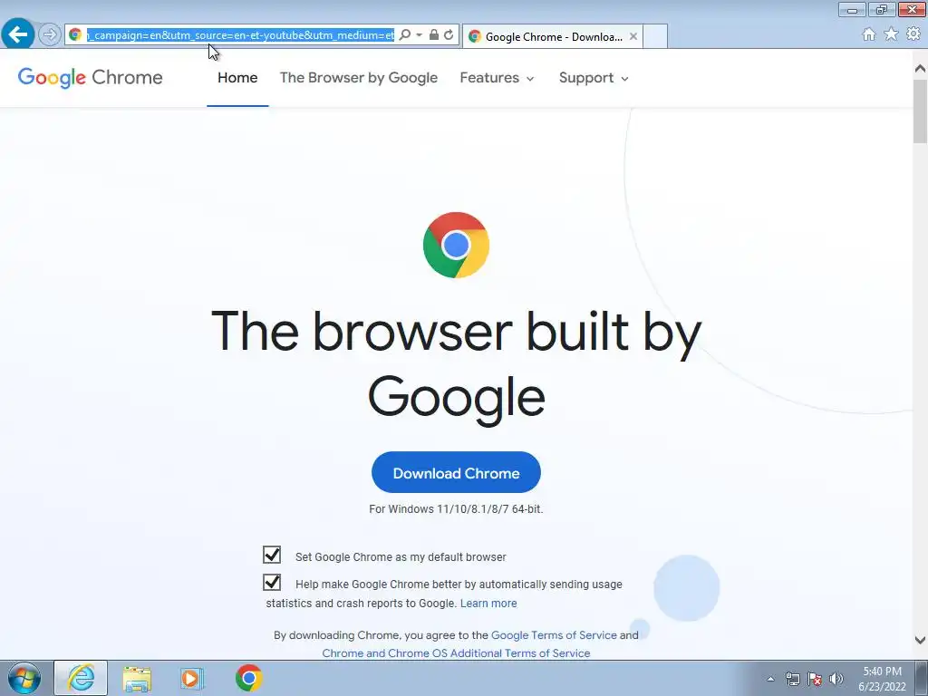Uncheck sending usage statistics checkbox

pos(272,583)
